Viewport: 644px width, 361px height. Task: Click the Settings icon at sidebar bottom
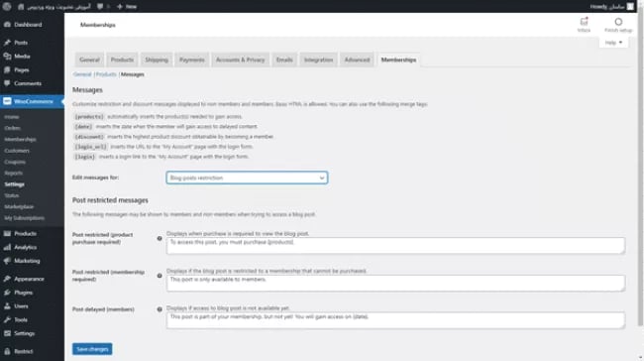coord(7,333)
